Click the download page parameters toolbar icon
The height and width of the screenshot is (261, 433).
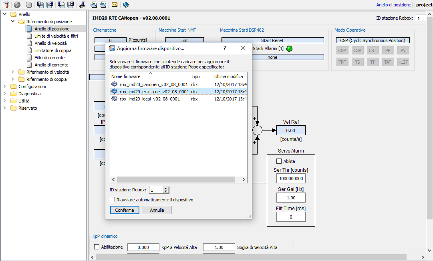[x=40, y=5]
